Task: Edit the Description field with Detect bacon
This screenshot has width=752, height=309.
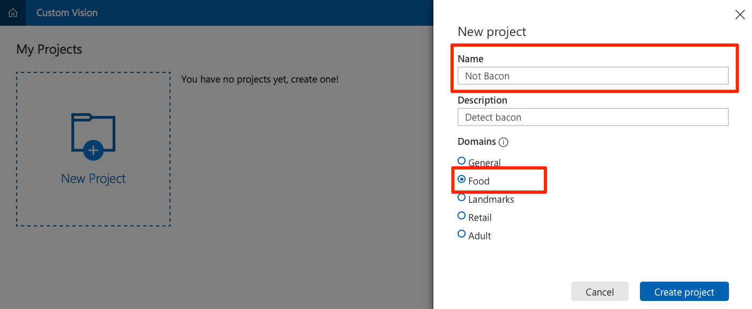Action: tap(593, 117)
